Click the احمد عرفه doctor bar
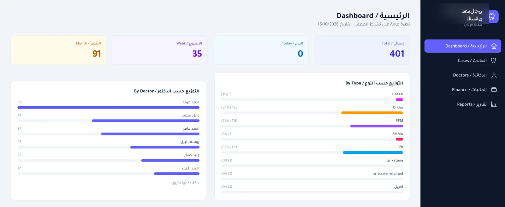The image size is (505, 207). point(109,107)
